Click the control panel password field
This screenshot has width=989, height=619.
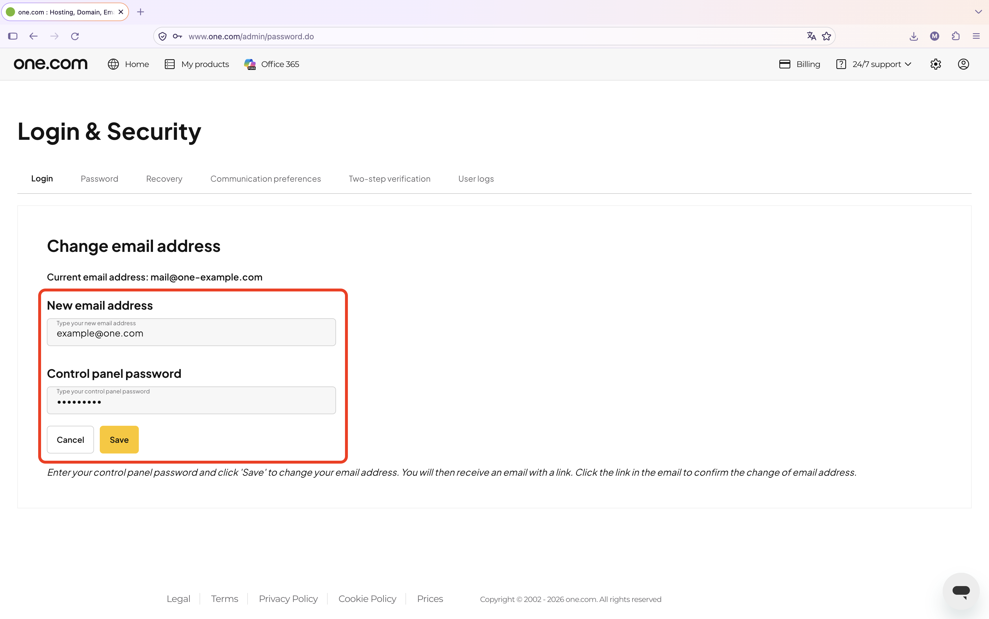[x=191, y=400]
